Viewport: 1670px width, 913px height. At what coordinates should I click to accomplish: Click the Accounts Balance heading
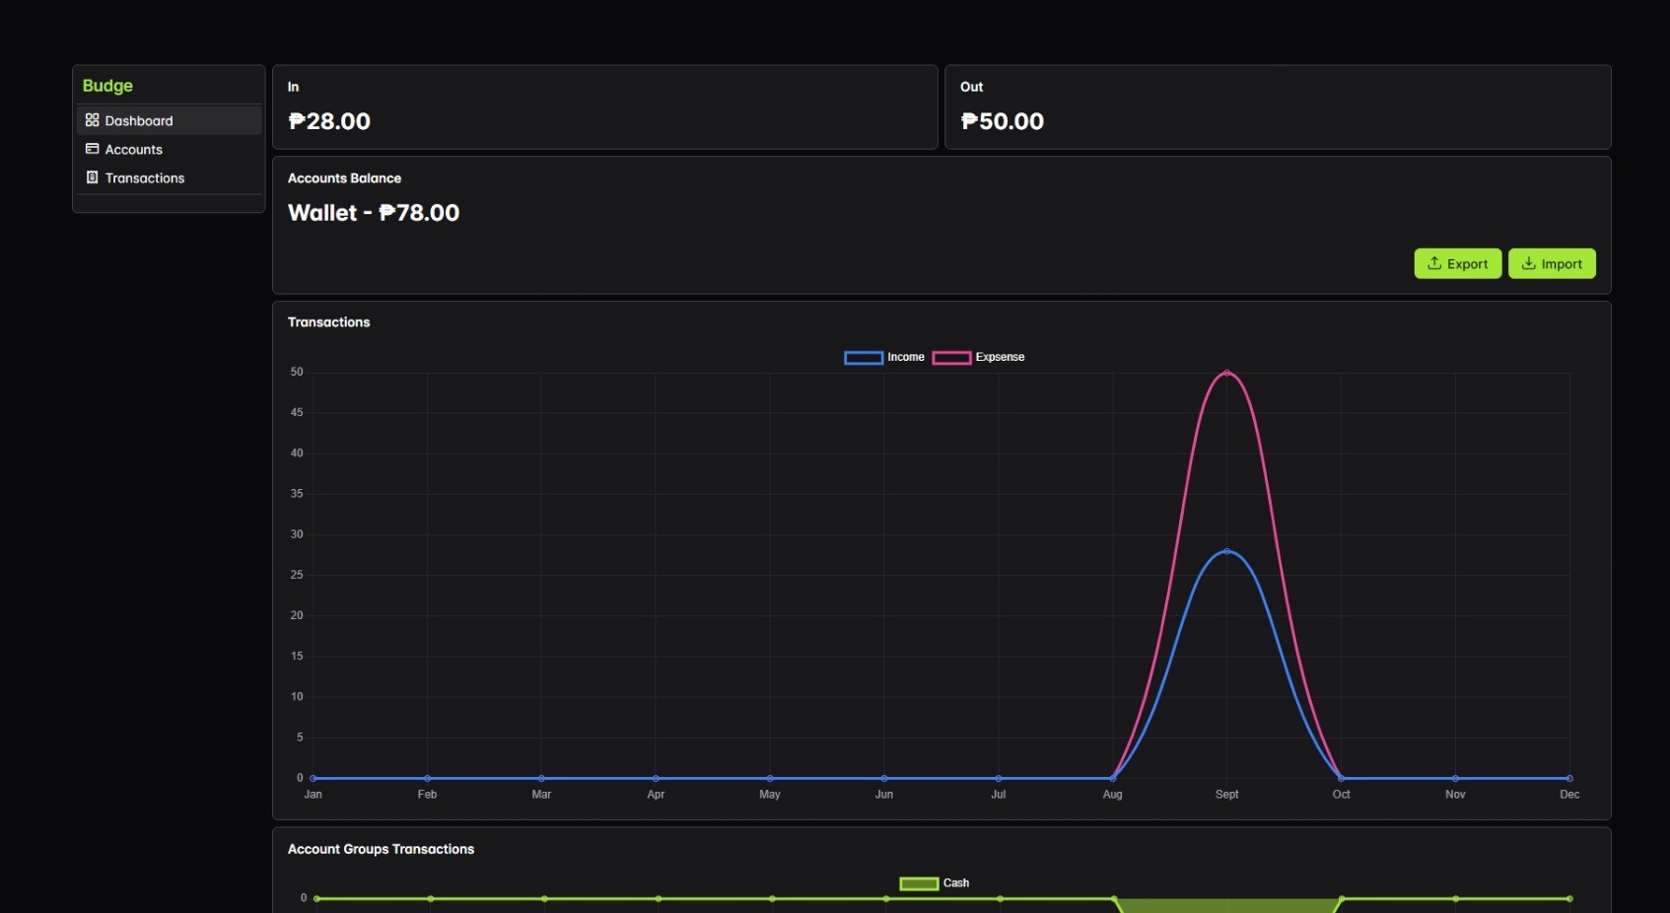(x=344, y=178)
